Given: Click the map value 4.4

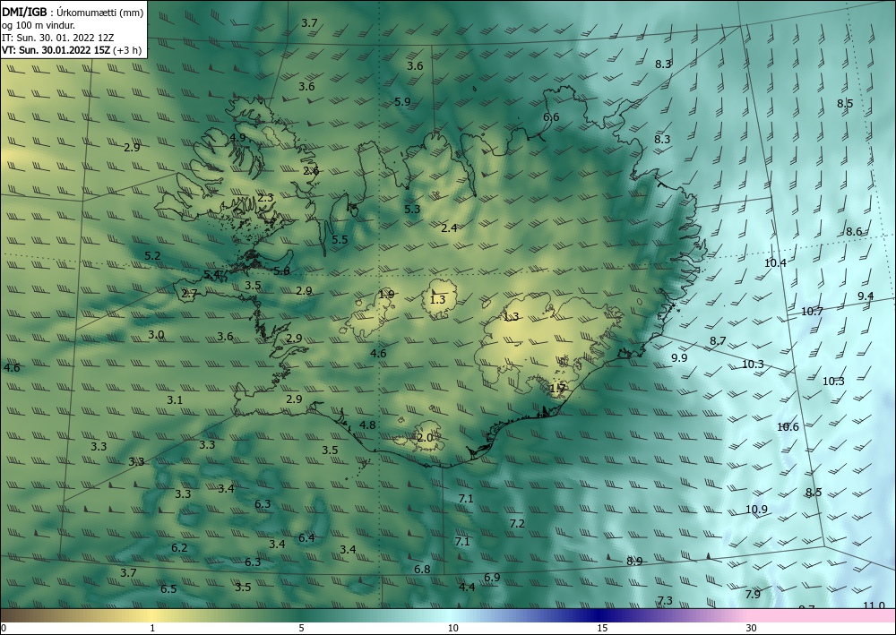Looking at the screenshot, I should (x=467, y=587).
